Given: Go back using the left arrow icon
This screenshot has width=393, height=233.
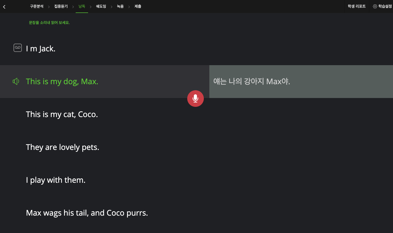Looking at the screenshot, I should point(4,7).
